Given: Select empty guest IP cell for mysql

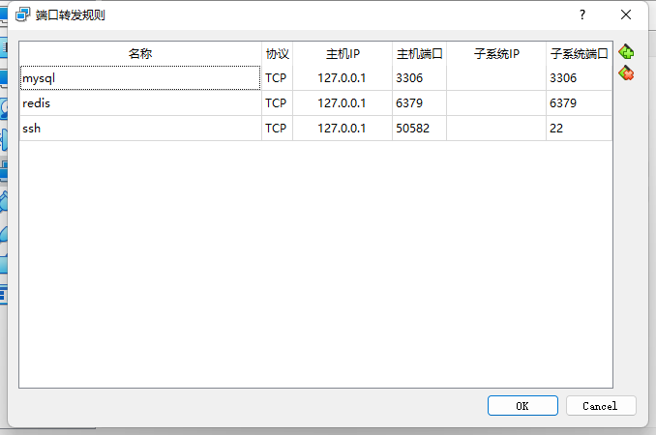Looking at the screenshot, I should tap(496, 78).
